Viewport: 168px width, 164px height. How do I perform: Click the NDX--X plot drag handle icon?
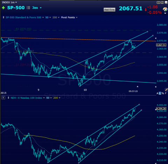point(8,98)
